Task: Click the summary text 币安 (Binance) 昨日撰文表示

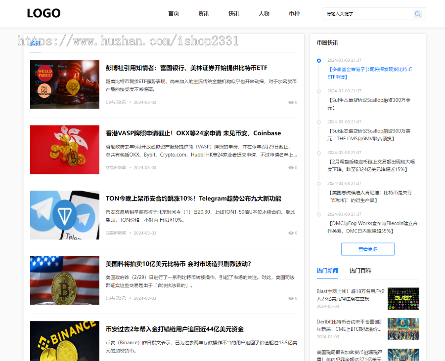Action: point(202,347)
